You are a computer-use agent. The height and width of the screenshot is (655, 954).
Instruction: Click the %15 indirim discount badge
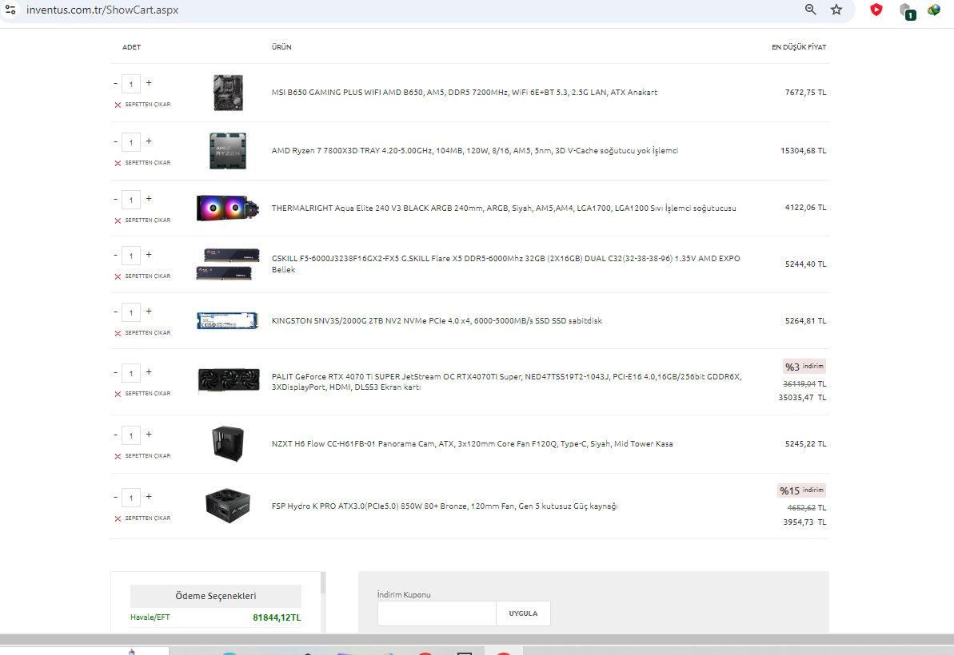click(x=802, y=490)
